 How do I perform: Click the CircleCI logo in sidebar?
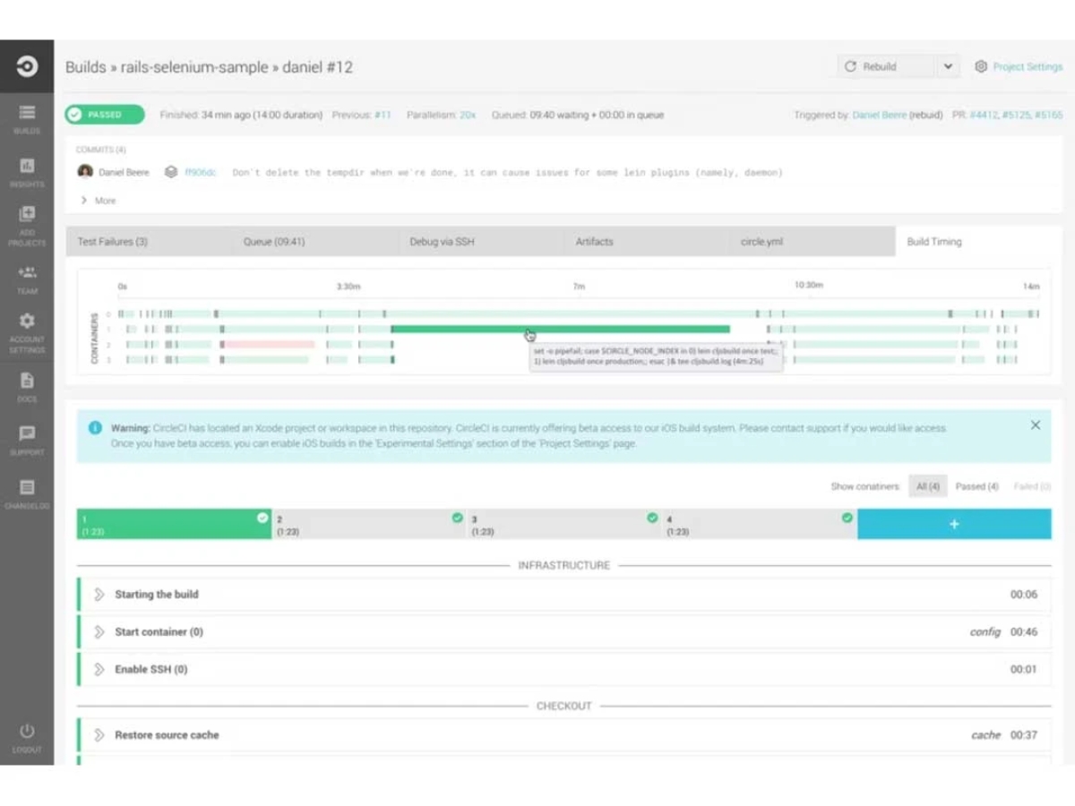(x=27, y=66)
